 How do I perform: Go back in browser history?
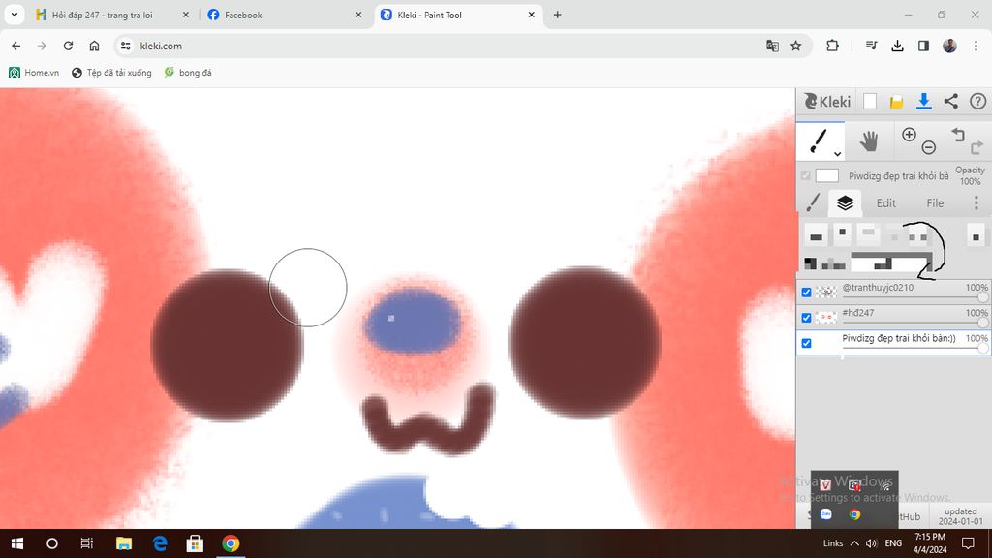15,46
